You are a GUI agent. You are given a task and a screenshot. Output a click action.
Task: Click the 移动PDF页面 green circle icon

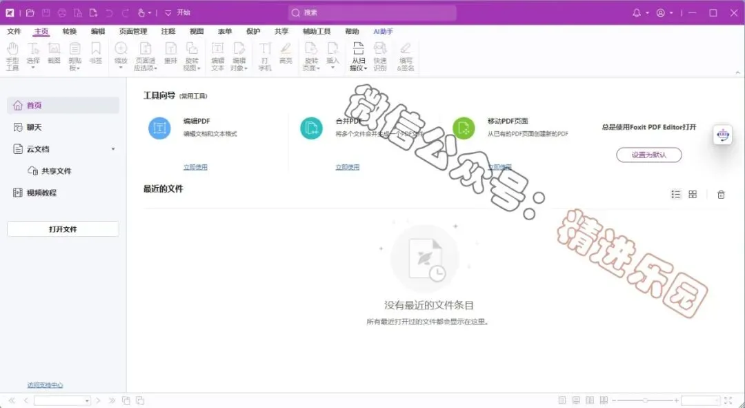(464, 128)
